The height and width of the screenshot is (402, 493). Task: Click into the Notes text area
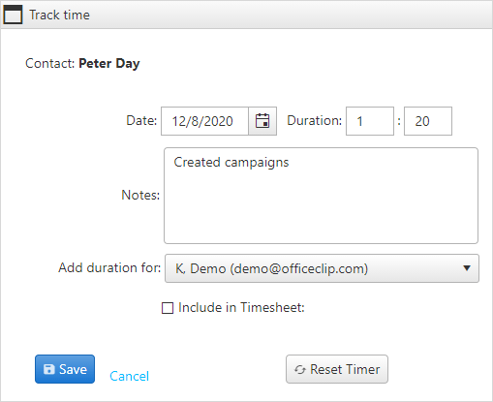(321, 196)
